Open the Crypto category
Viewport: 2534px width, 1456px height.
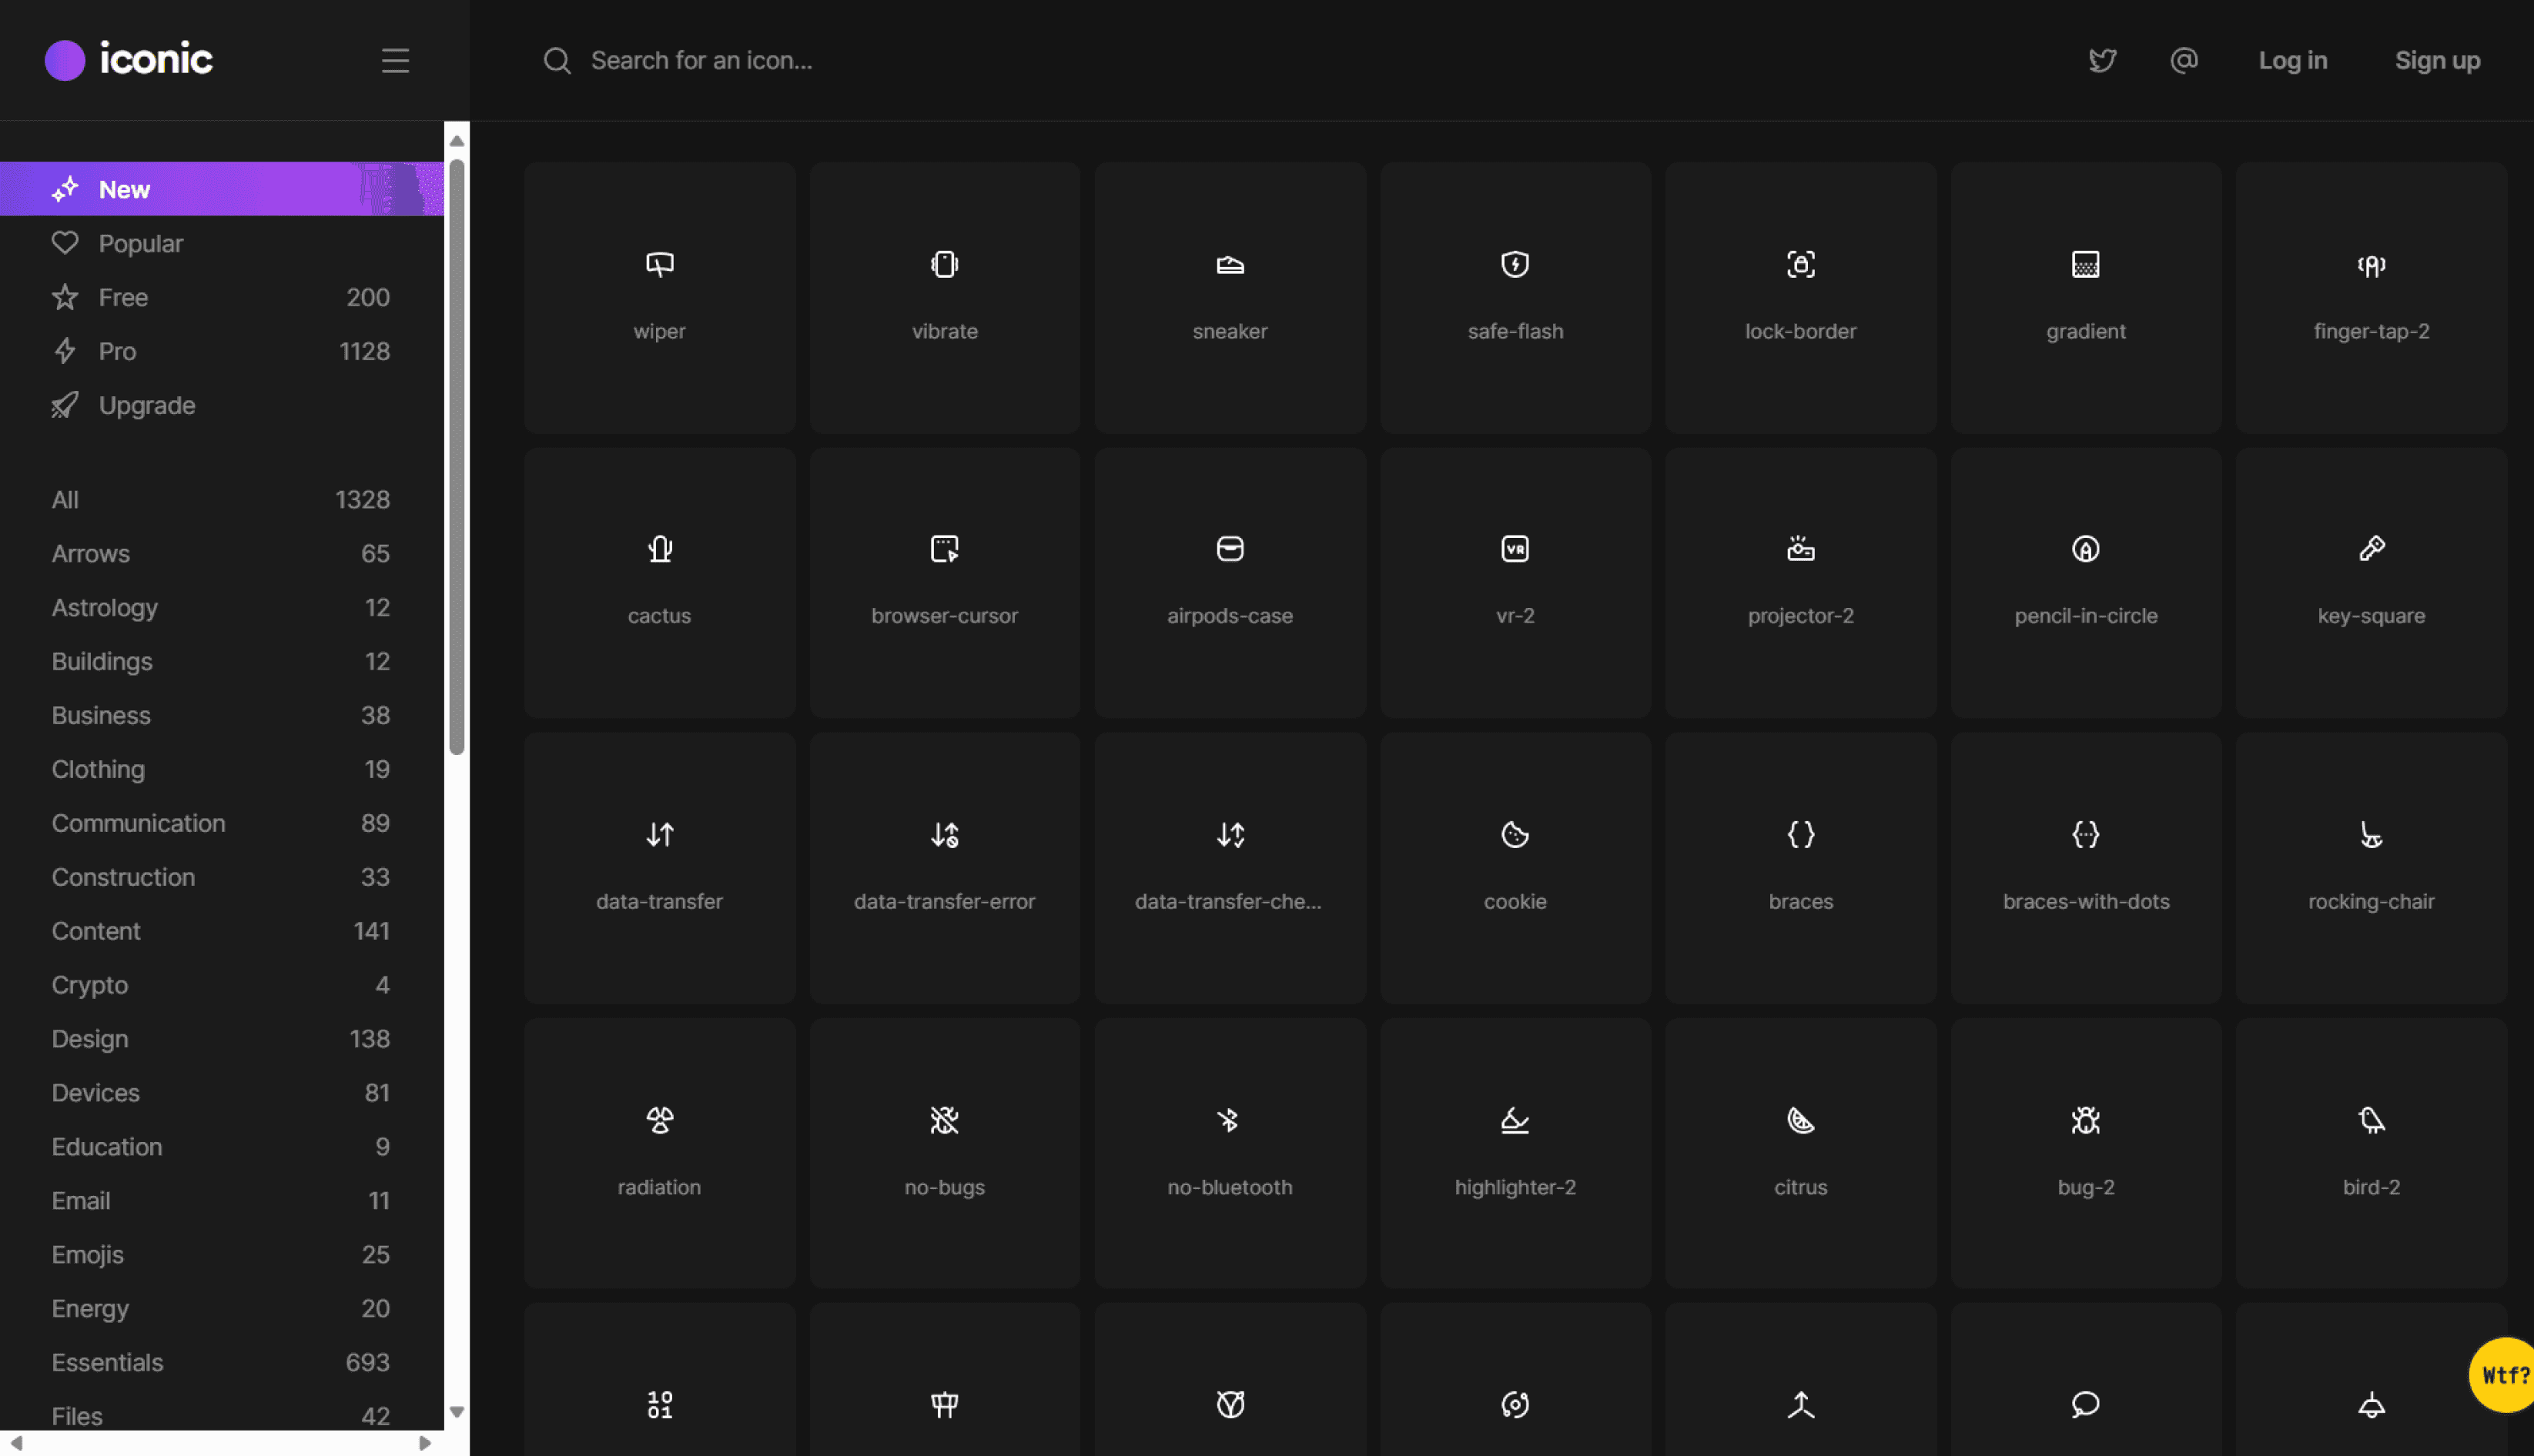222,985
